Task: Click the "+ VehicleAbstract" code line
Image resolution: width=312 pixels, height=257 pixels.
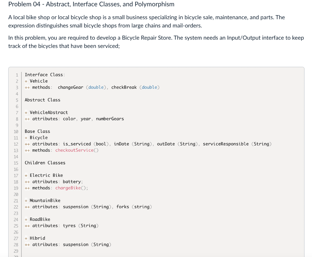Action: tap(46, 112)
